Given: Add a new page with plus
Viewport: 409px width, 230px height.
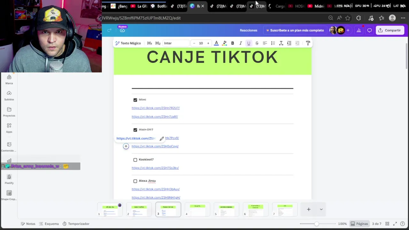Looking at the screenshot, I should [x=309, y=210].
